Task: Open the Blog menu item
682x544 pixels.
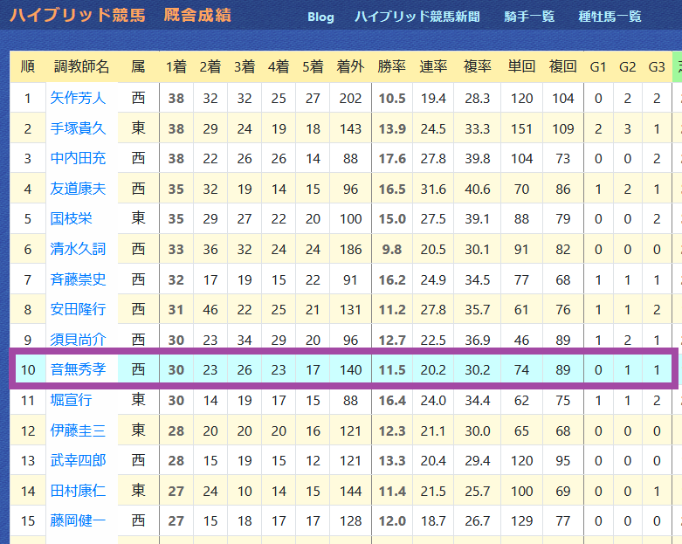Action: point(320,17)
